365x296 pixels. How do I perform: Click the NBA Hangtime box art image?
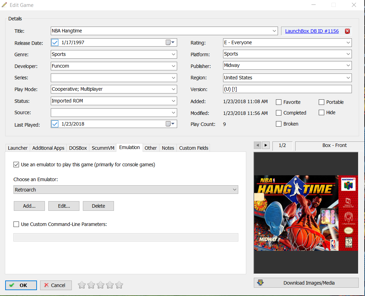306,213
